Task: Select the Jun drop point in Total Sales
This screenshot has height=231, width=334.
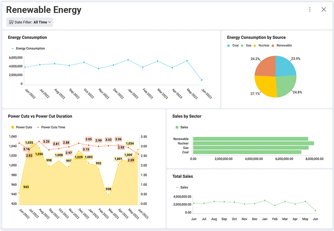Action: (x=315, y=211)
